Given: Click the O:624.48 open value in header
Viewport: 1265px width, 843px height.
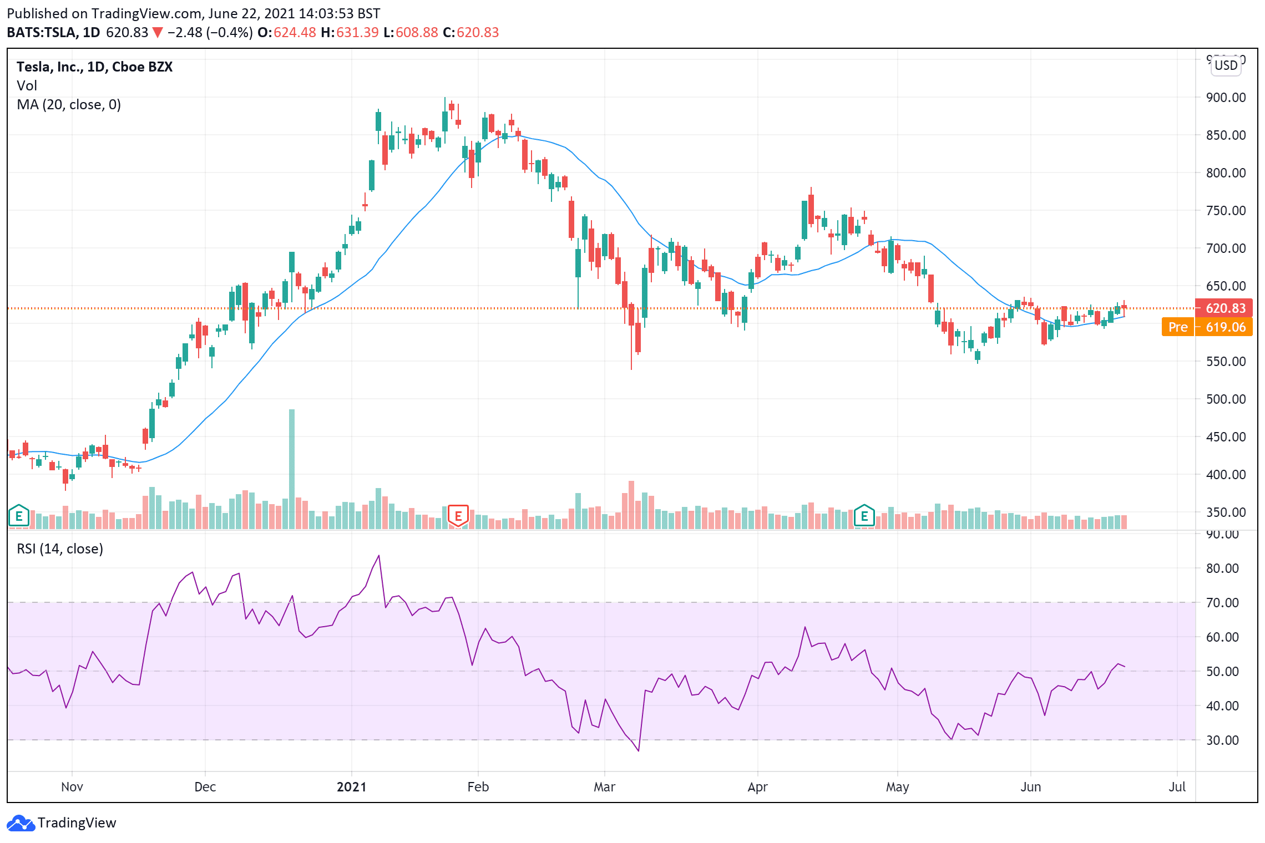Looking at the screenshot, I should point(286,33).
